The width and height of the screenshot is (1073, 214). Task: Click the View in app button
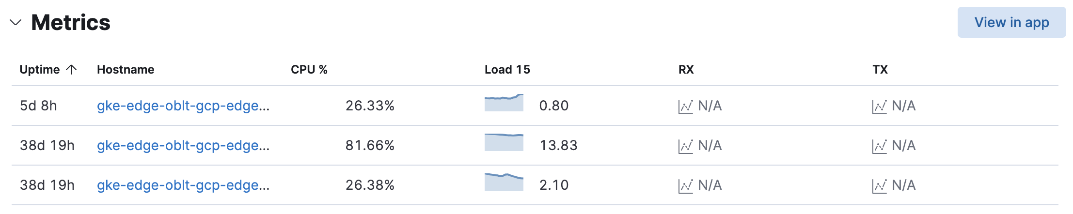(x=1011, y=22)
